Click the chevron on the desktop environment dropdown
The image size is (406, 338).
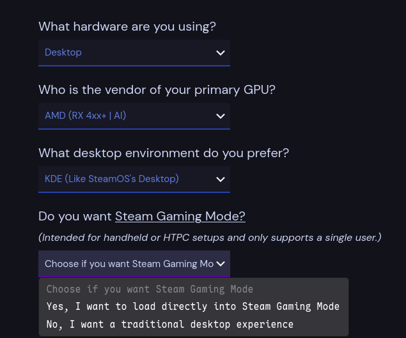221,179
